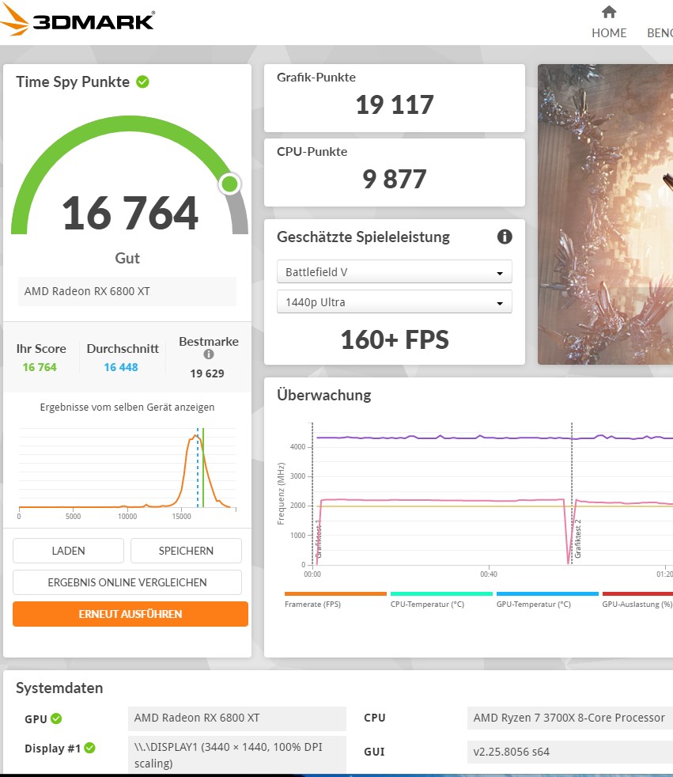Click the green score gauge knob
The image size is (673, 777).
[229, 184]
